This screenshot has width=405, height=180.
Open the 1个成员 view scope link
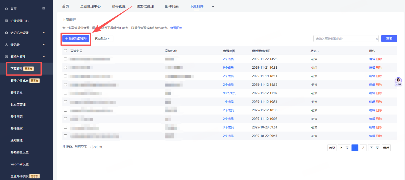click(228, 102)
